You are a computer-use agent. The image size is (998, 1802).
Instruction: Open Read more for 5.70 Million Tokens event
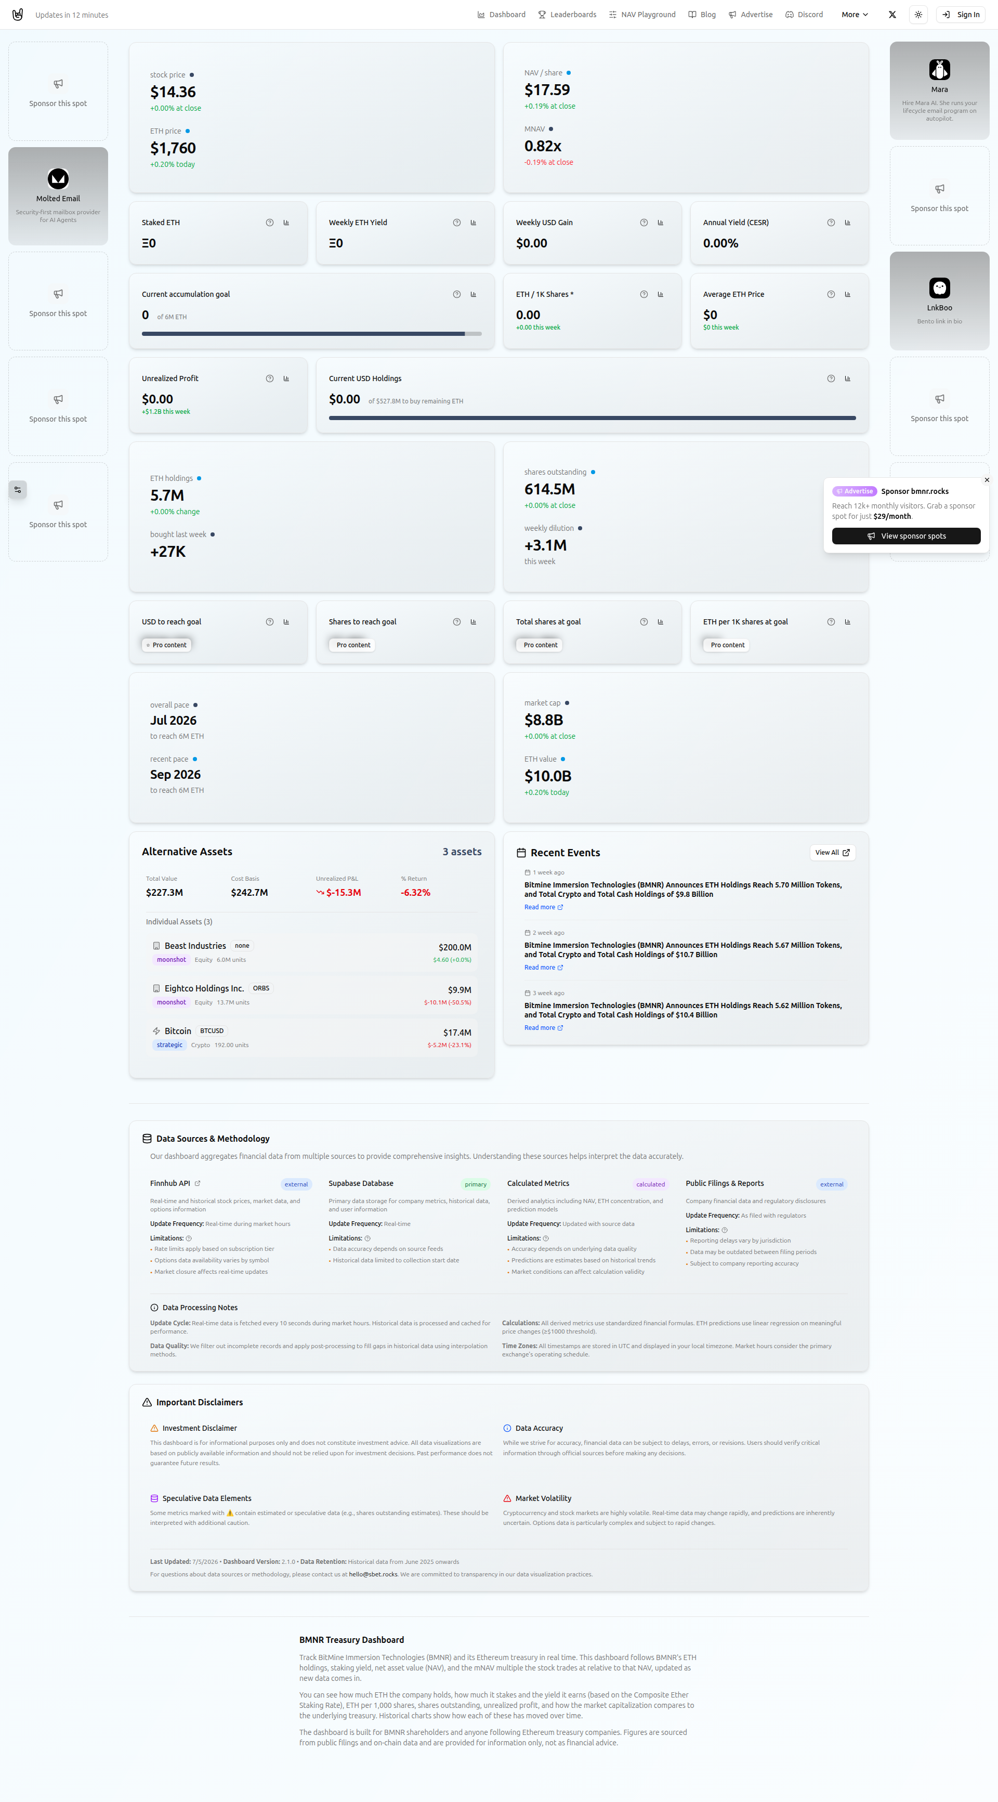click(543, 907)
